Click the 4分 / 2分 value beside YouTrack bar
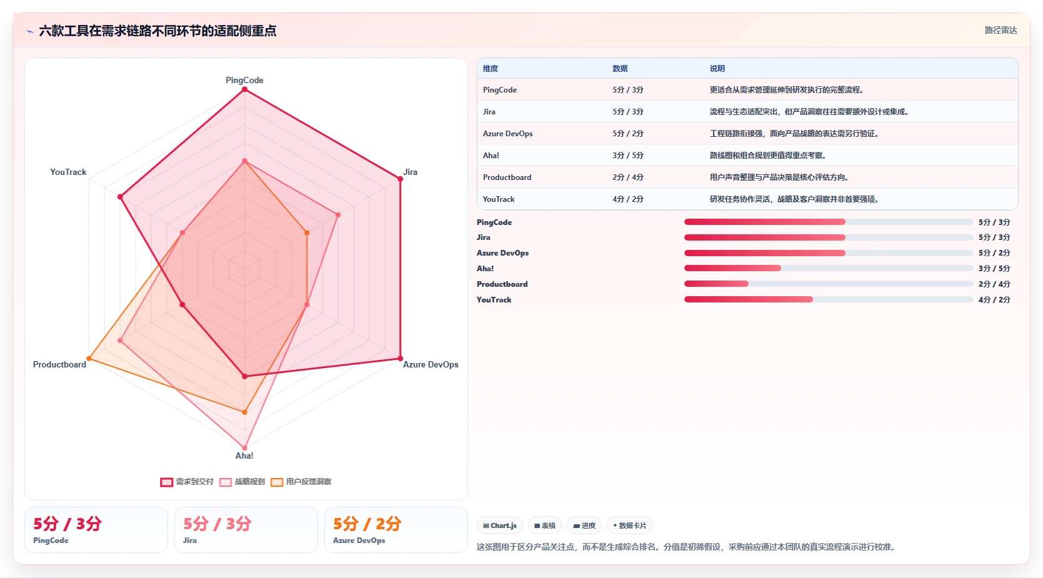This screenshot has width=1043, height=578. tap(994, 300)
